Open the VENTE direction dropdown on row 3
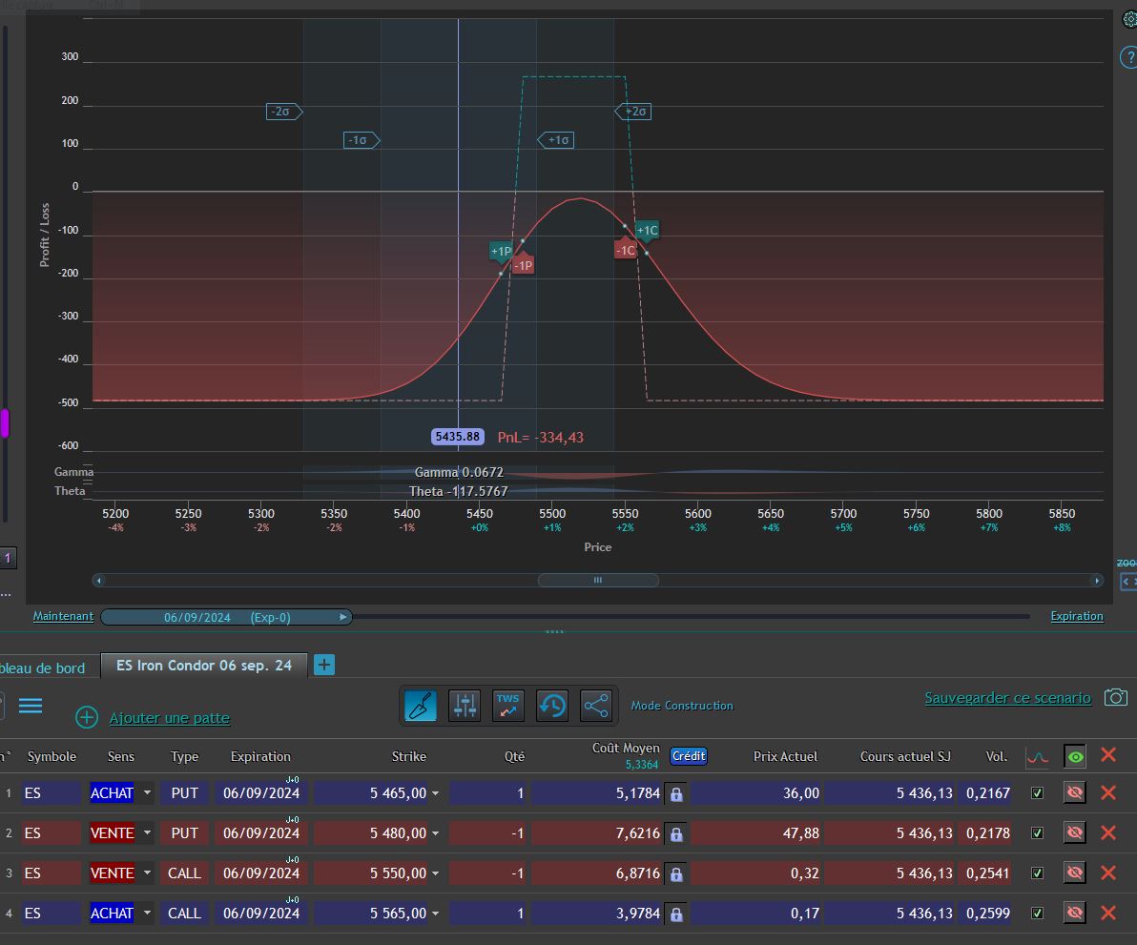Image resolution: width=1137 pixels, height=945 pixels. coord(147,873)
